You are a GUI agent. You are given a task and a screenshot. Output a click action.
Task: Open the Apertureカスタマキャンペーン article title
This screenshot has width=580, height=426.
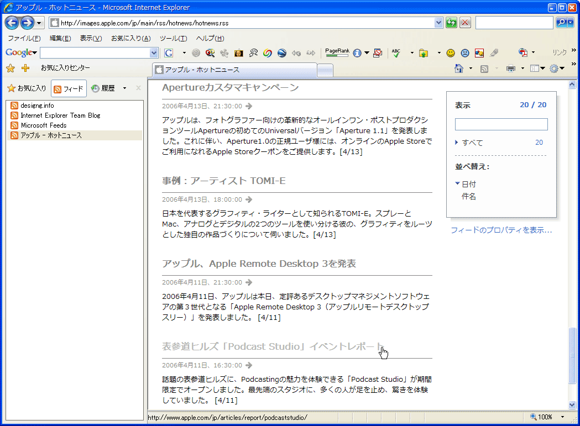pos(230,88)
